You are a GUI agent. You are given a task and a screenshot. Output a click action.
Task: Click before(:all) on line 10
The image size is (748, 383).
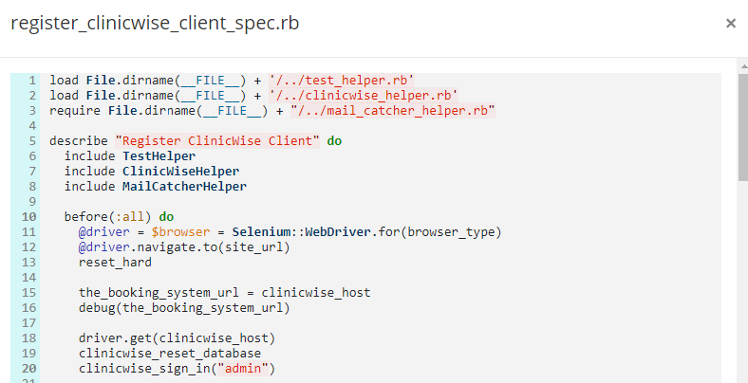[x=108, y=217]
